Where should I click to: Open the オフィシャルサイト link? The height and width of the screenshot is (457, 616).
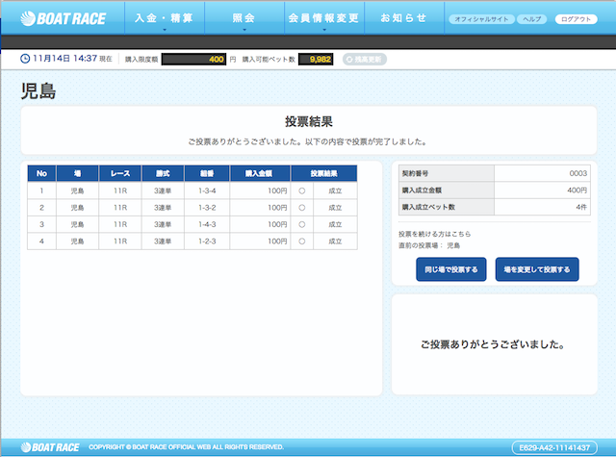pos(481,19)
